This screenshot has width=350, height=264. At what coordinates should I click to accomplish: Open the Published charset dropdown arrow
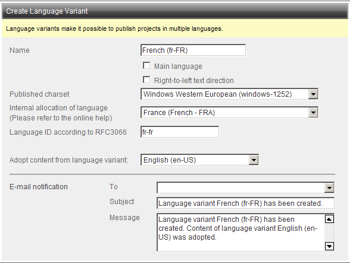point(313,94)
